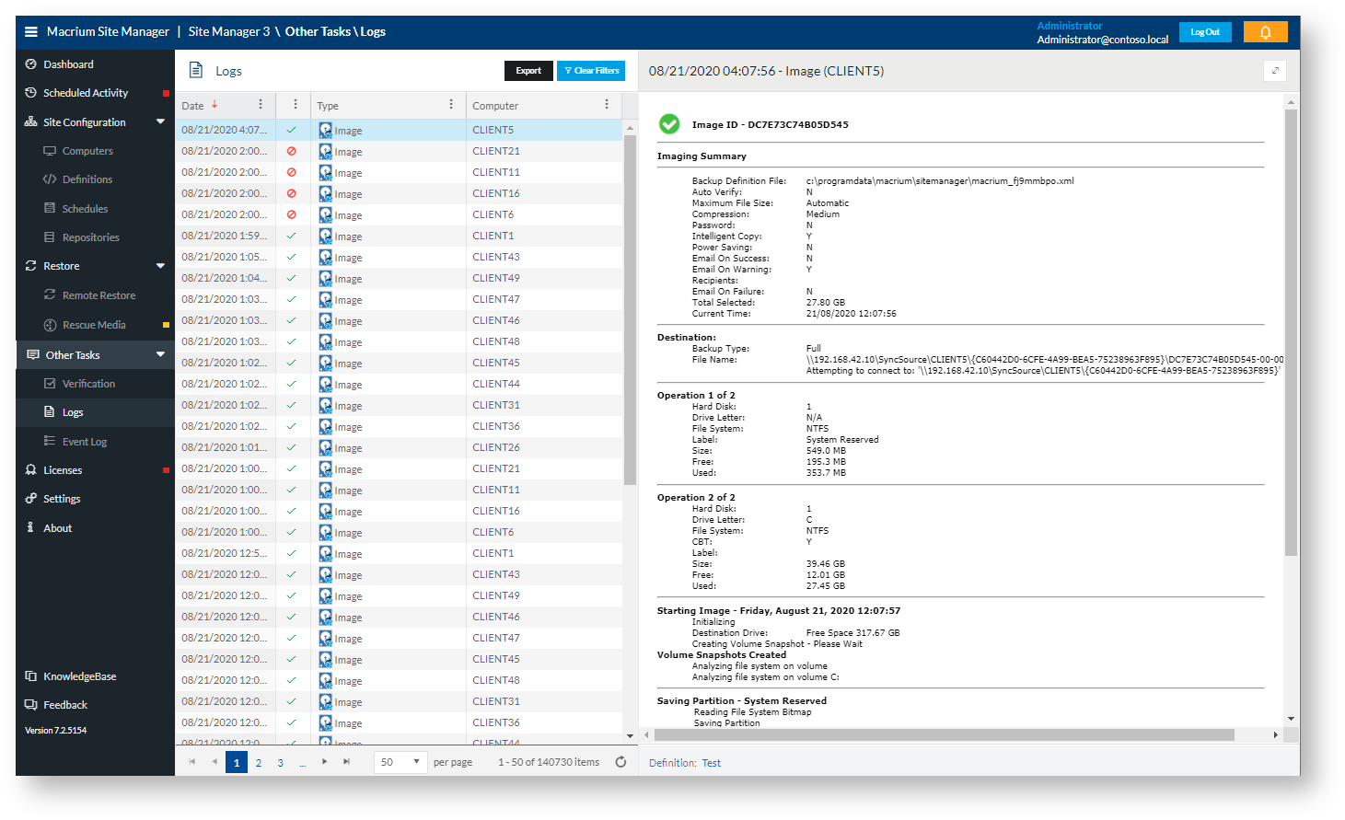Click the 1 - 50 of 140730 items text
The width and height of the screenshot is (1345, 820).
click(x=549, y=762)
